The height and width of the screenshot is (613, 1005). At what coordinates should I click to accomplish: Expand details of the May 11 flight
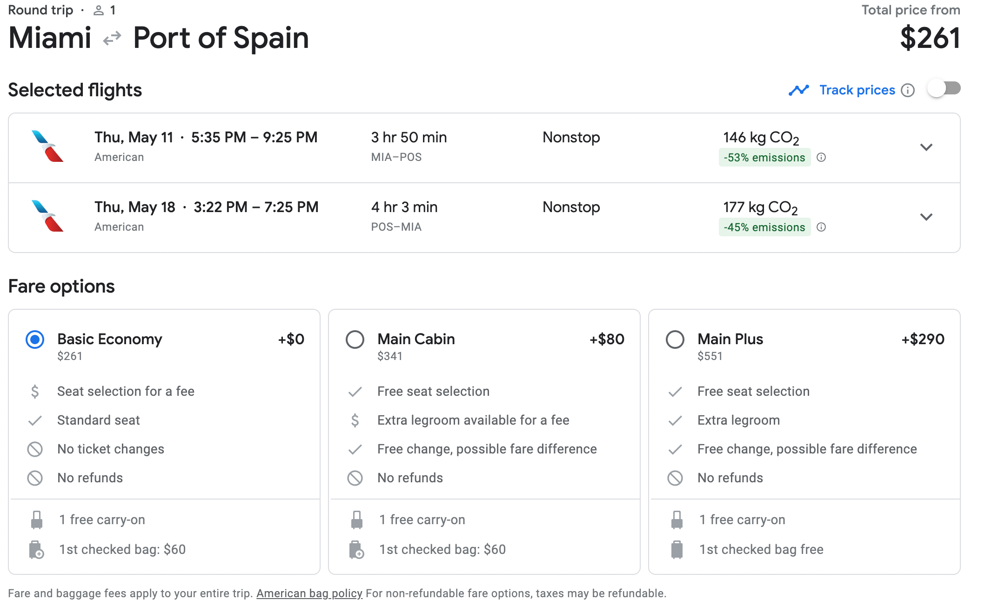coord(926,147)
